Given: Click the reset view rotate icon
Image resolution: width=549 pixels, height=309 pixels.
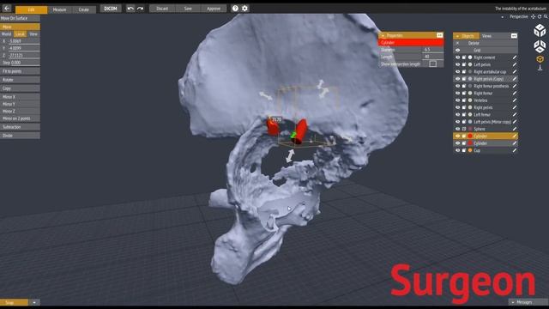Looking at the screenshot, I should coord(540,17).
